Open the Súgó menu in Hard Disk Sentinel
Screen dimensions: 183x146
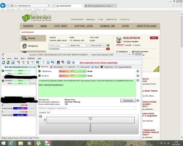click(39, 58)
